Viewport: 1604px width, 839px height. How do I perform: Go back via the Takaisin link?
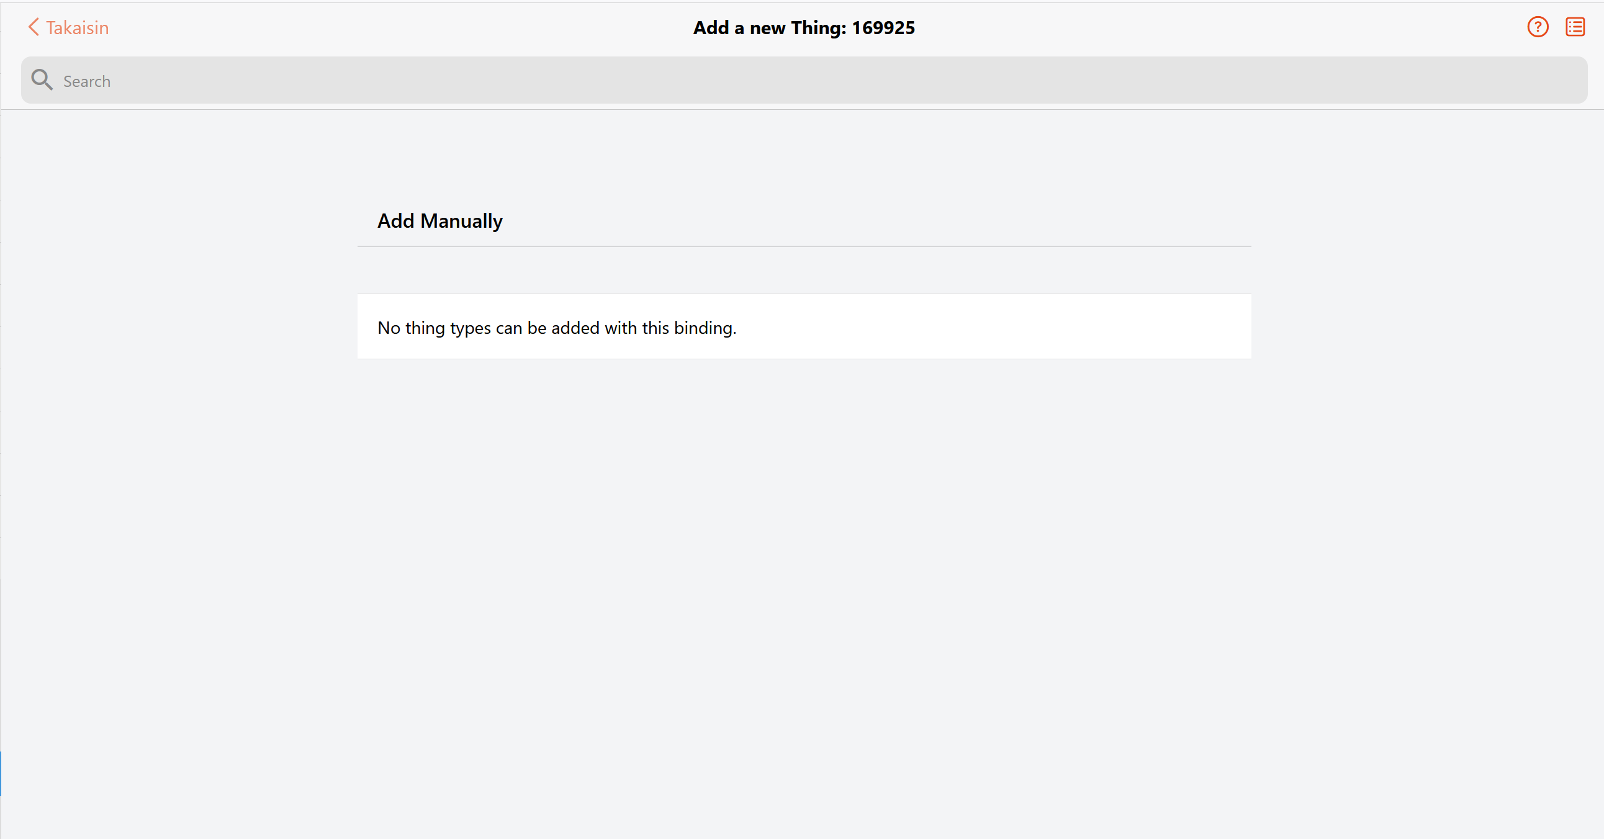[x=68, y=27]
